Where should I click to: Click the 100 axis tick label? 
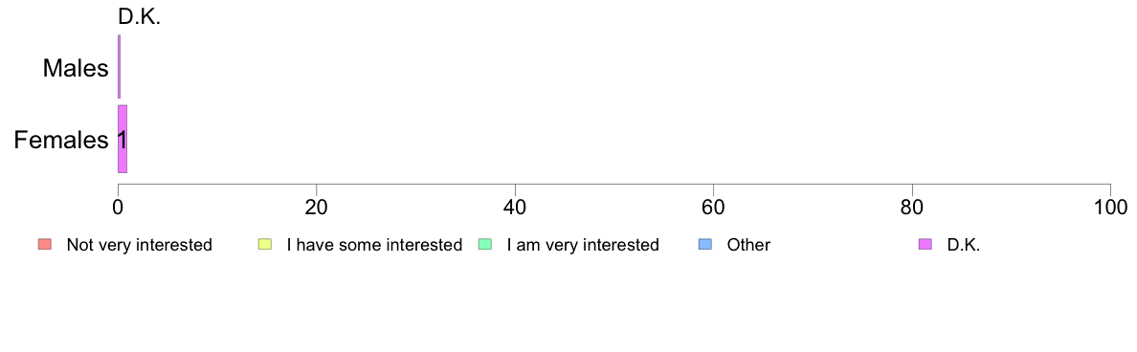coord(1111,207)
